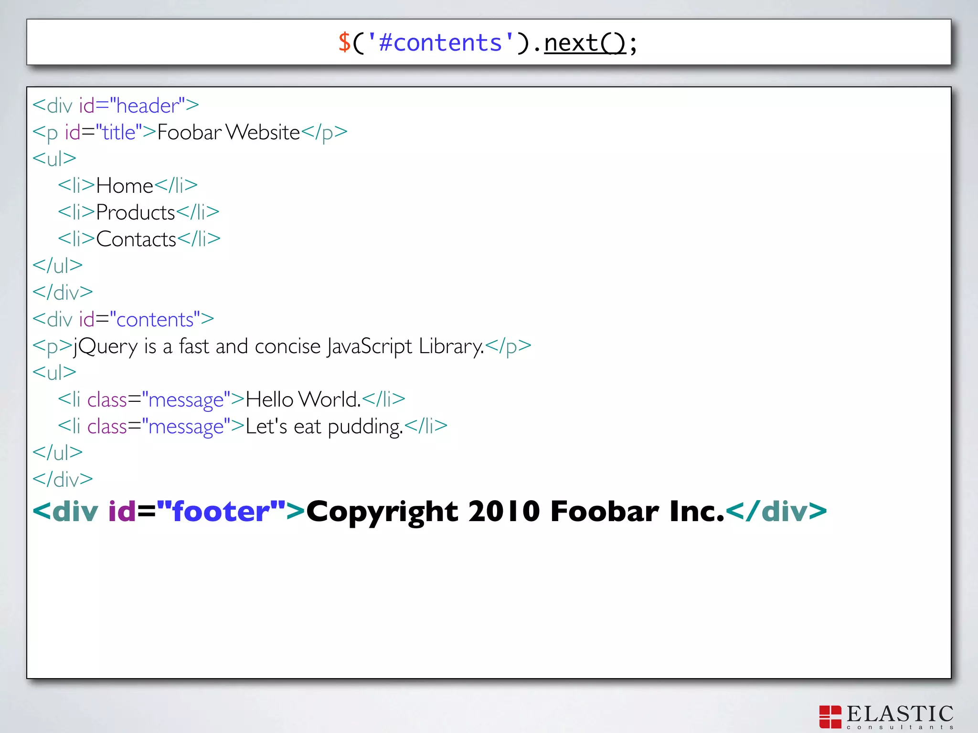The width and height of the screenshot is (978, 733).
Task: Click the first opening <ul> tag under header
Action: point(54,158)
